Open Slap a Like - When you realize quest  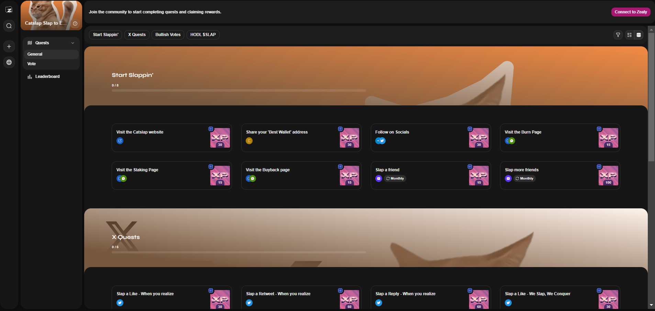click(171, 297)
